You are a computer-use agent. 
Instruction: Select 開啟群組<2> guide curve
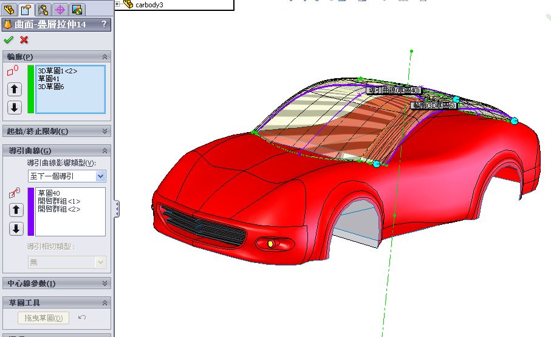[59, 209]
